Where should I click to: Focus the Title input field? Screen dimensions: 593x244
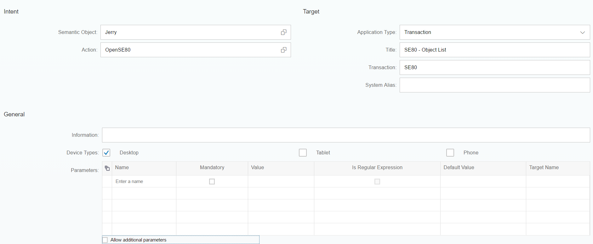click(x=494, y=50)
